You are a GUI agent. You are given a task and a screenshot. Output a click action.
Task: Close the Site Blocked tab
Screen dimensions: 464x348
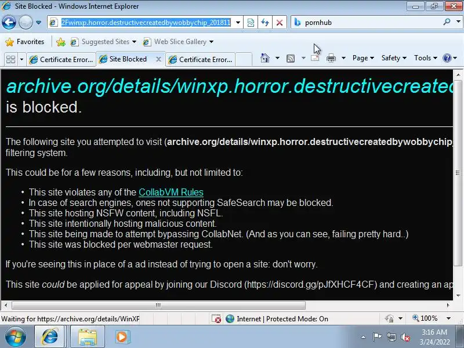tap(158, 59)
